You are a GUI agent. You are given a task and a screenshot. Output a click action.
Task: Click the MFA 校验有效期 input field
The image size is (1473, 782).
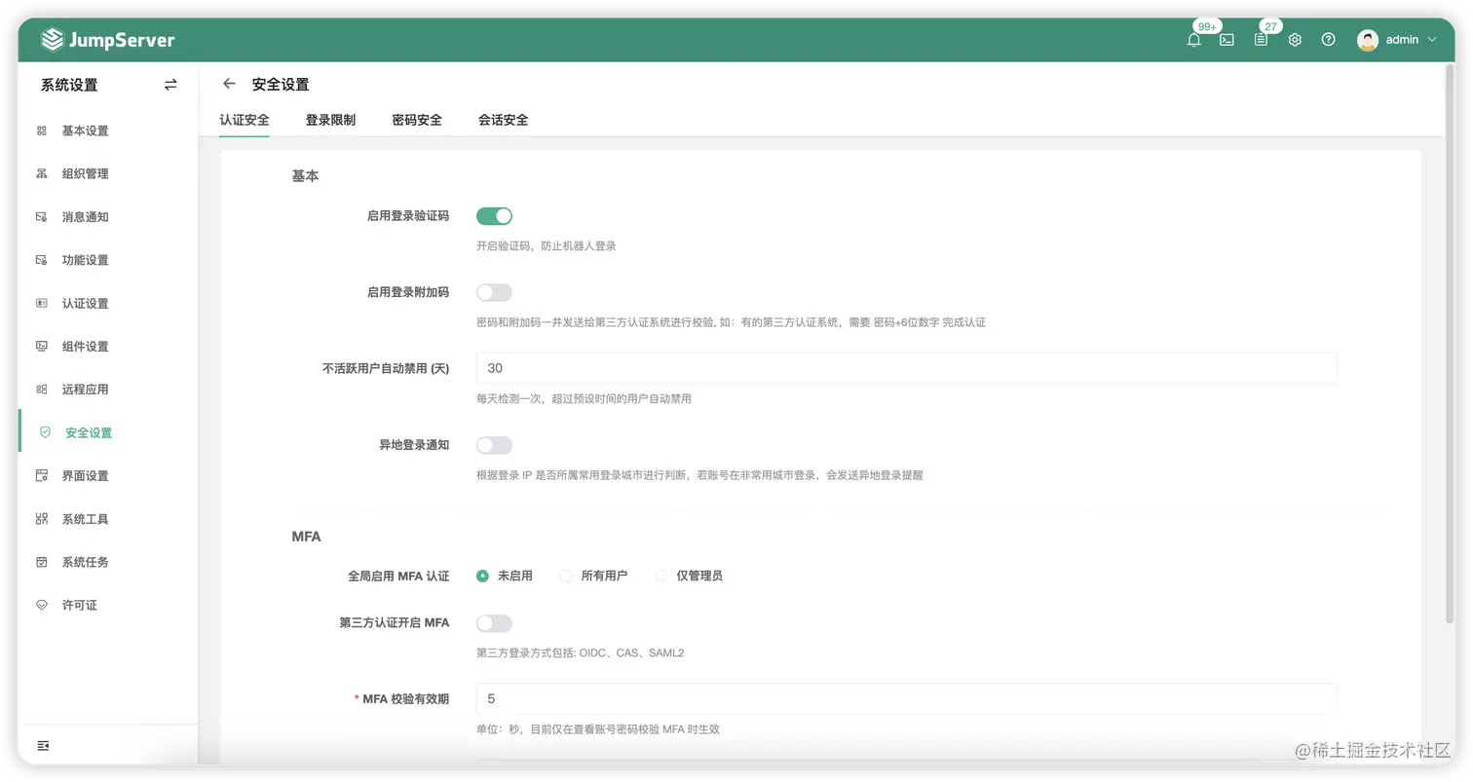[906, 698]
